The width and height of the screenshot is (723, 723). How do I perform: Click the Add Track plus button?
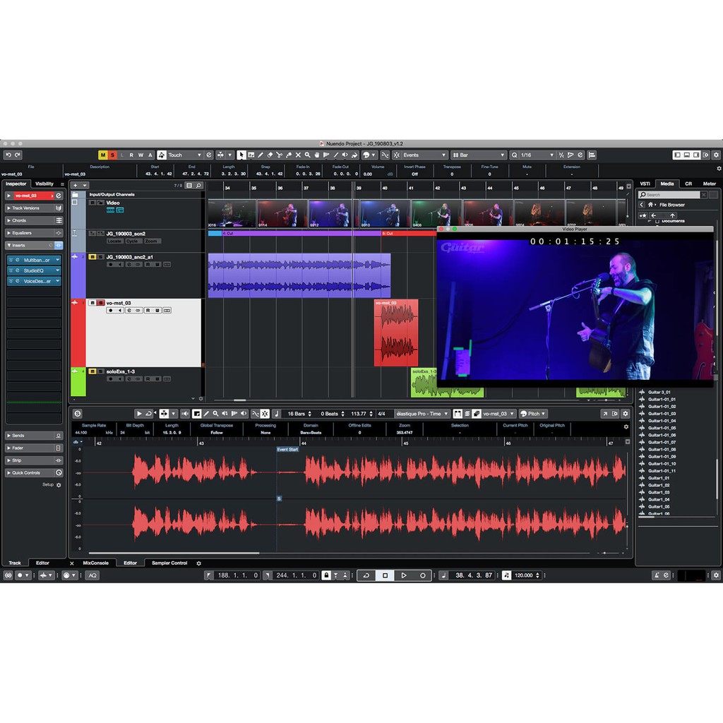click(76, 185)
